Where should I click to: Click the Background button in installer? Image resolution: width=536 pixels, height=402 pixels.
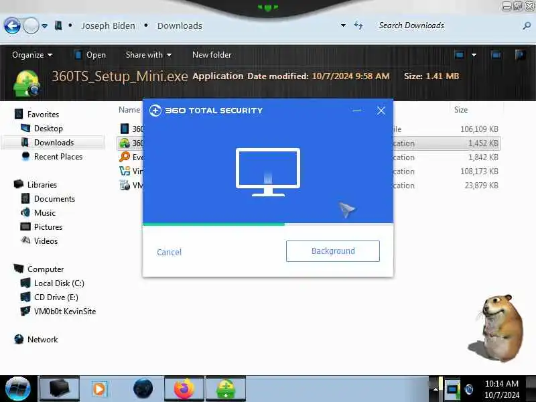coord(332,251)
